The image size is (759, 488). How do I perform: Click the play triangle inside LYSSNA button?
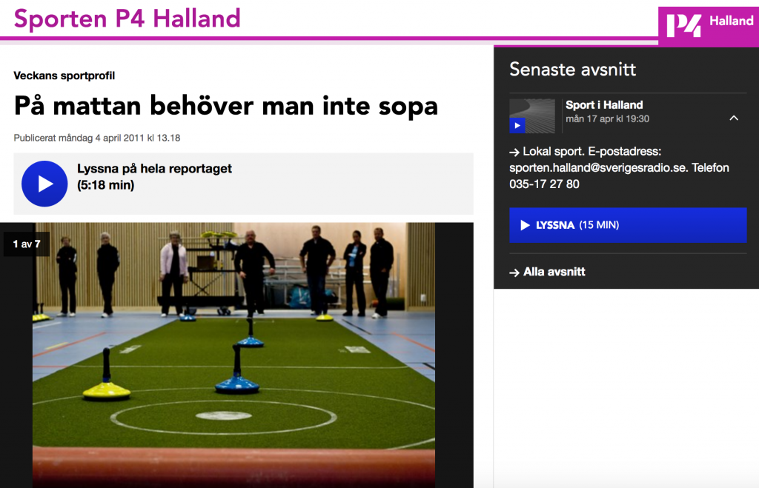coord(525,225)
